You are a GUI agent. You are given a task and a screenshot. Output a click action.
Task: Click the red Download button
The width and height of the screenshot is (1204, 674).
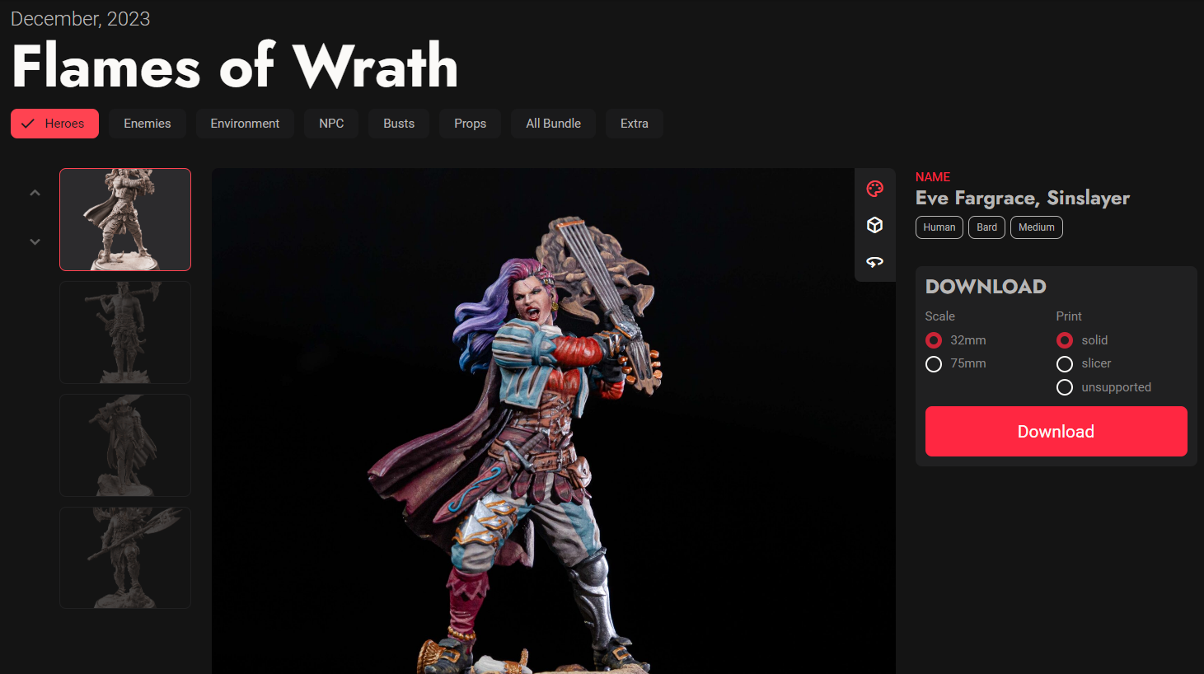[x=1056, y=431]
